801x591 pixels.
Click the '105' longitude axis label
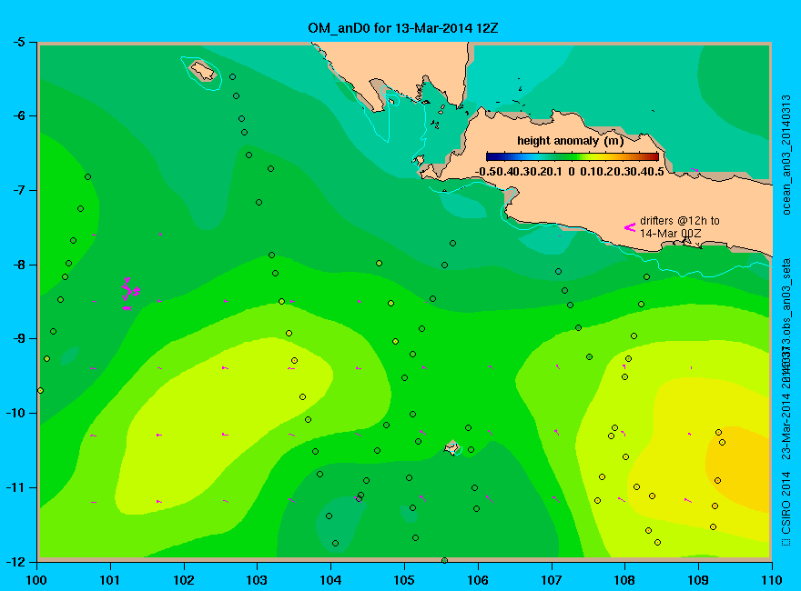coord(404,580)
